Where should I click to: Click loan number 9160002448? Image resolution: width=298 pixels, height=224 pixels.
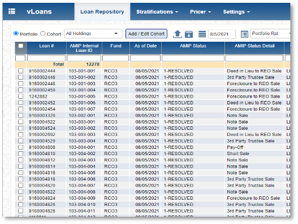coord(42,84)
